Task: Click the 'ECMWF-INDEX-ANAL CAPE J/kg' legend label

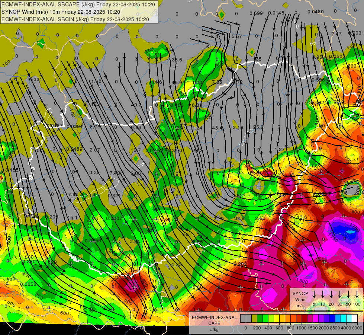Action: tap(214, 323)
